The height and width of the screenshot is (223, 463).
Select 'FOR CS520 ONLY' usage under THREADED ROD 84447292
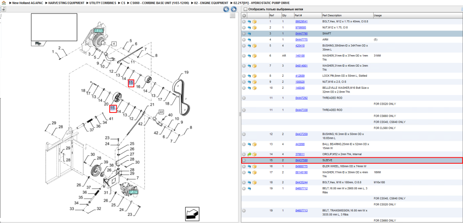[x=385, y=104]
